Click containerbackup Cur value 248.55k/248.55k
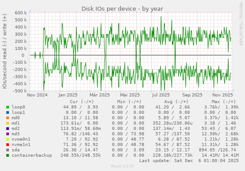The image size is (245, 171). point(81,155)
